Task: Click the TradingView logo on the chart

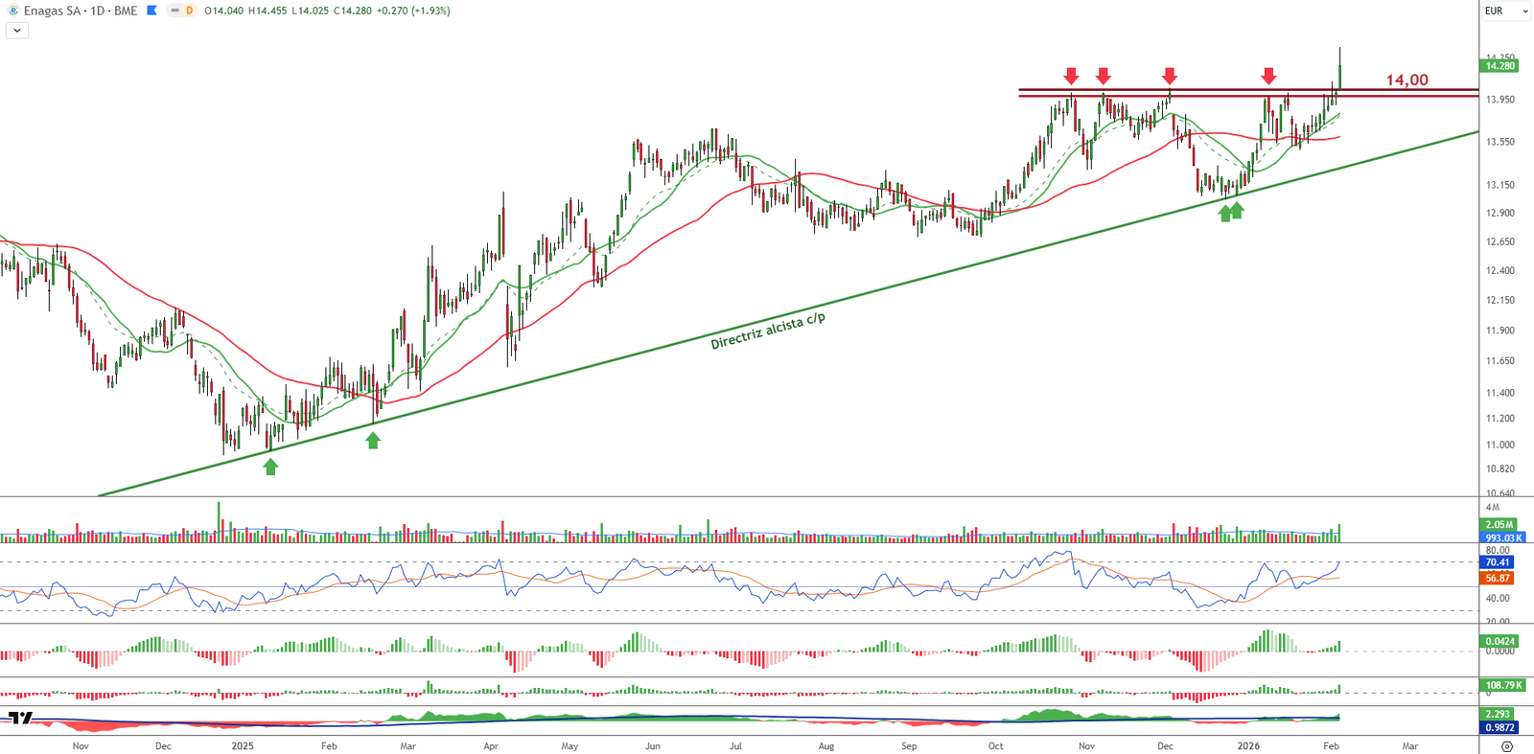Action: point(20,718)
